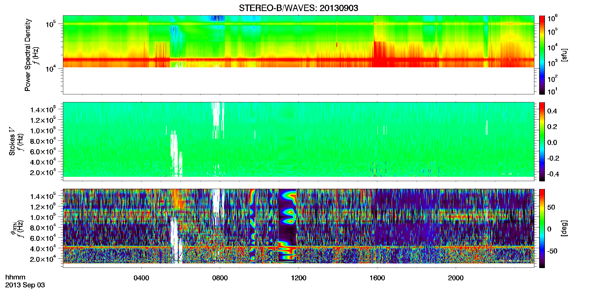The height and width of the screenshot is (307, 597).
Task: Click the [sfu] color bar unit label
Action: 564,55
